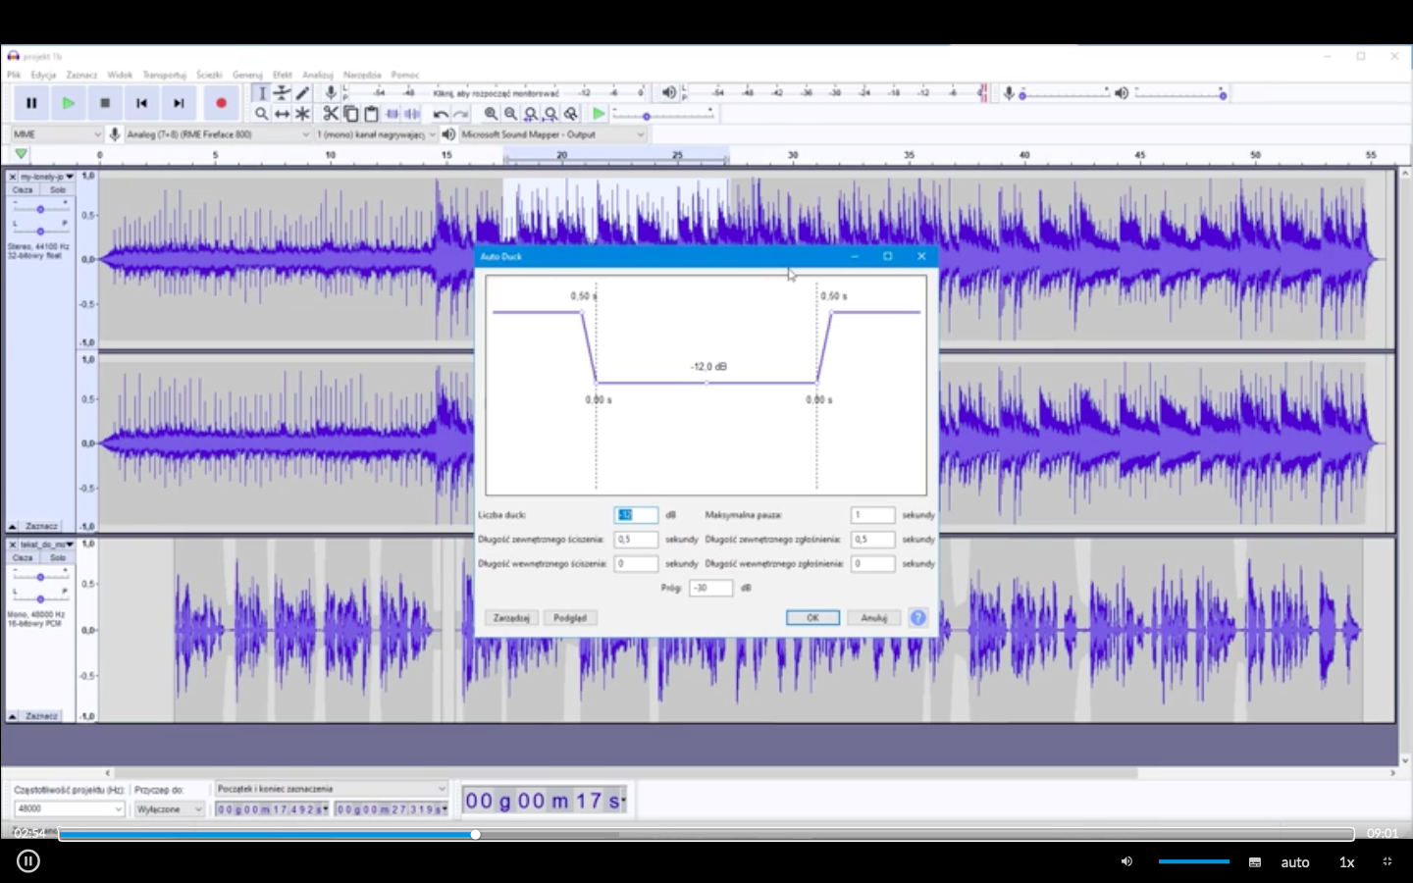Click the Próg threshold input field
The height and width of the screenshot is (883, 1413).
[x=711, y=589]
